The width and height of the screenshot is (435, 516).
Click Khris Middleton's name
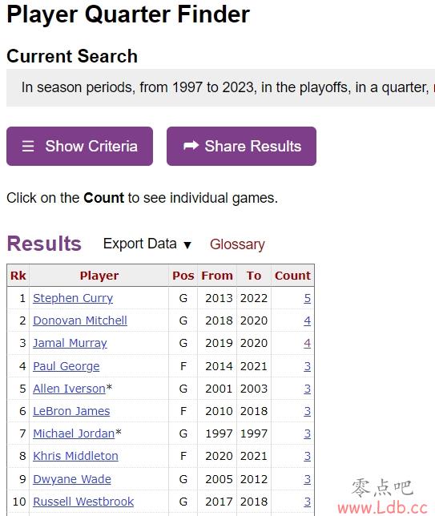[x=75, y=456]
